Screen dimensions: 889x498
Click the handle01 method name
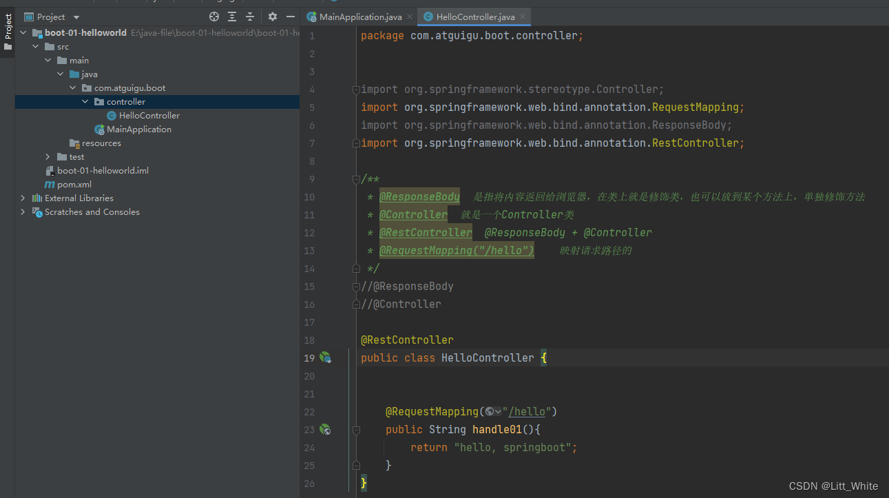coord(497,429)
